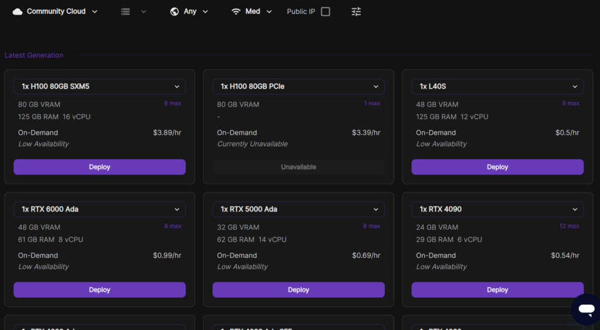The width and height of the screenshot is (600, 330).
Task: Click the list view layout icon
Action: click(x=125, y=12)
